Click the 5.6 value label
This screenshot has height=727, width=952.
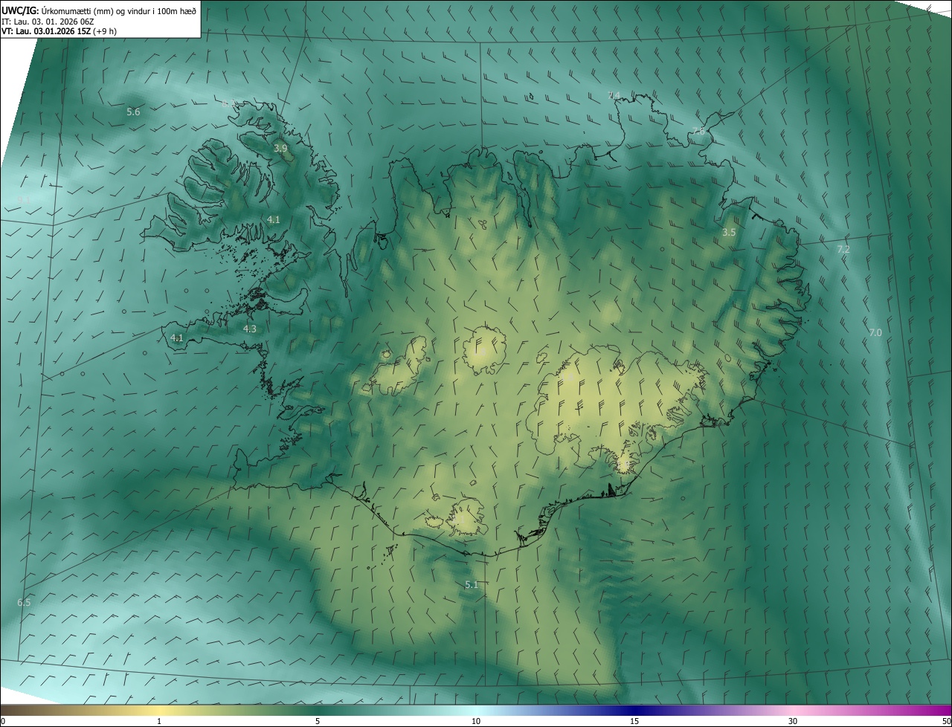133,112
